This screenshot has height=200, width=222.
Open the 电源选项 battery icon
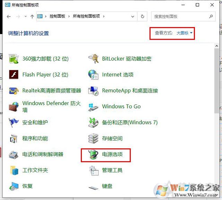93,155
